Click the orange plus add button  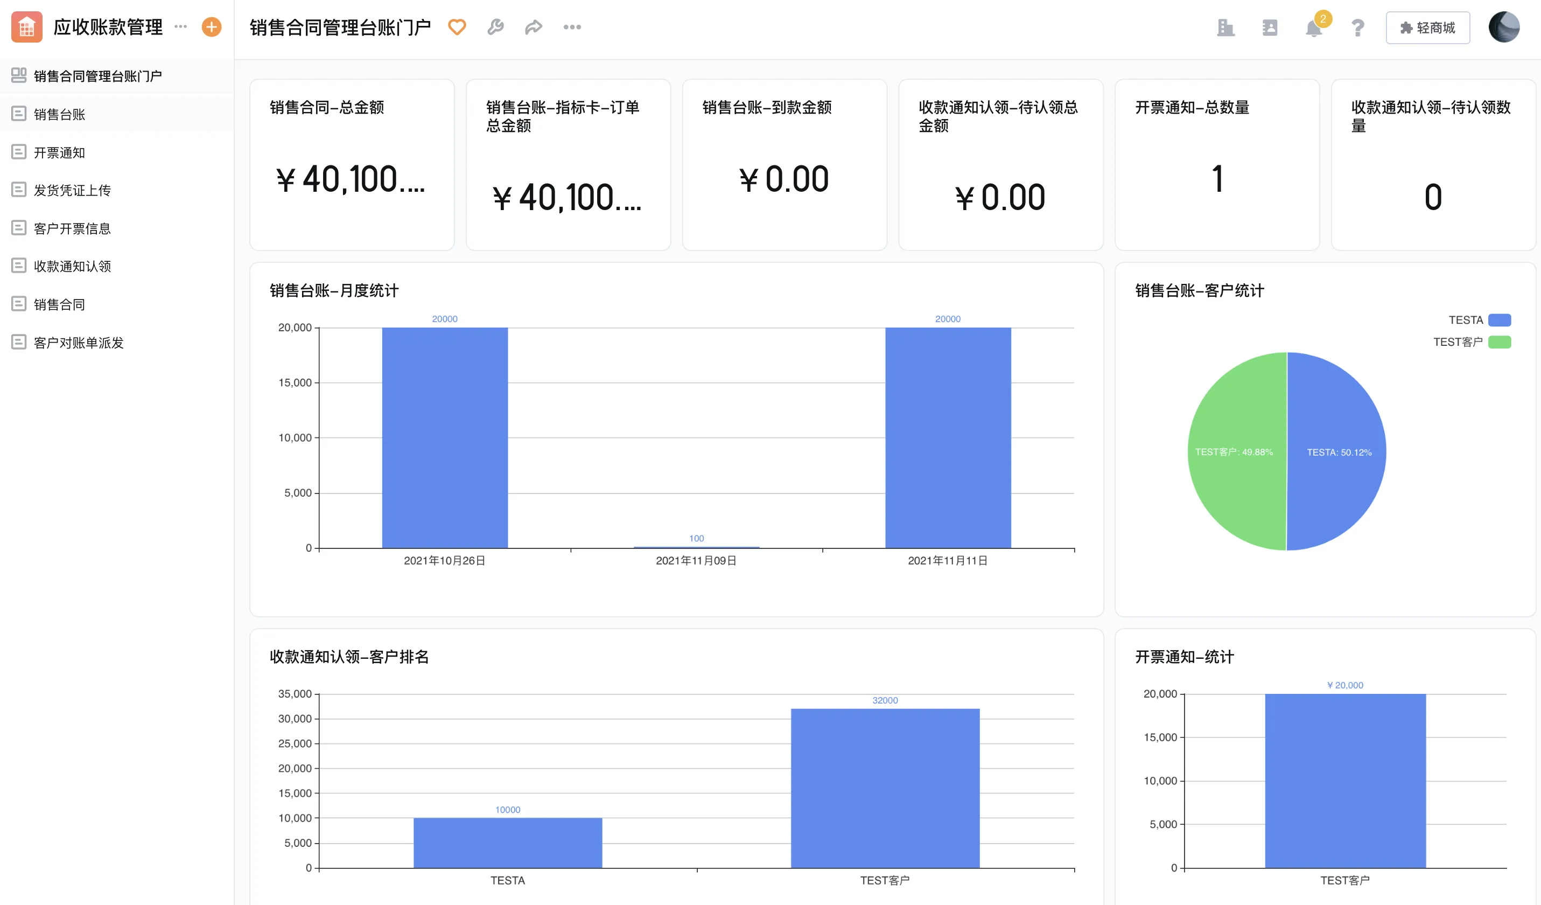(212, 27)
